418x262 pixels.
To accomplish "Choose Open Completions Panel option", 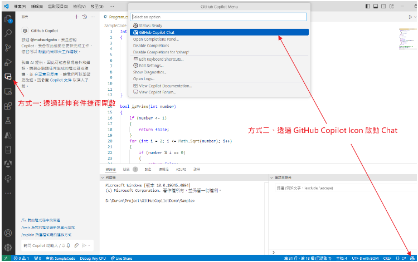I will [x=219, y=39].
